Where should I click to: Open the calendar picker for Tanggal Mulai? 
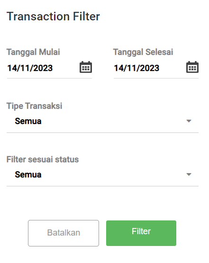point(86,67)
